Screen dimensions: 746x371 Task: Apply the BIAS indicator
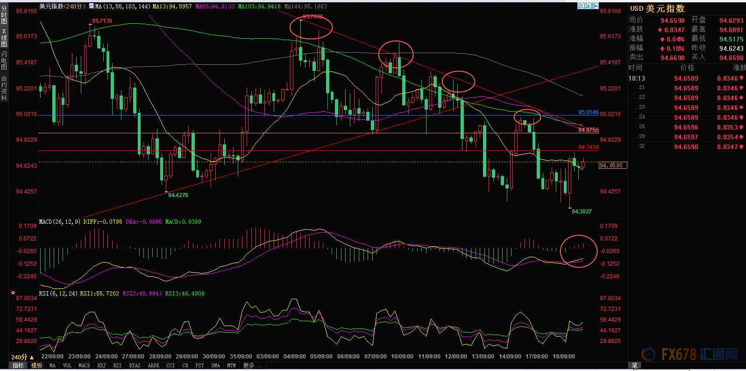point(135,365)
